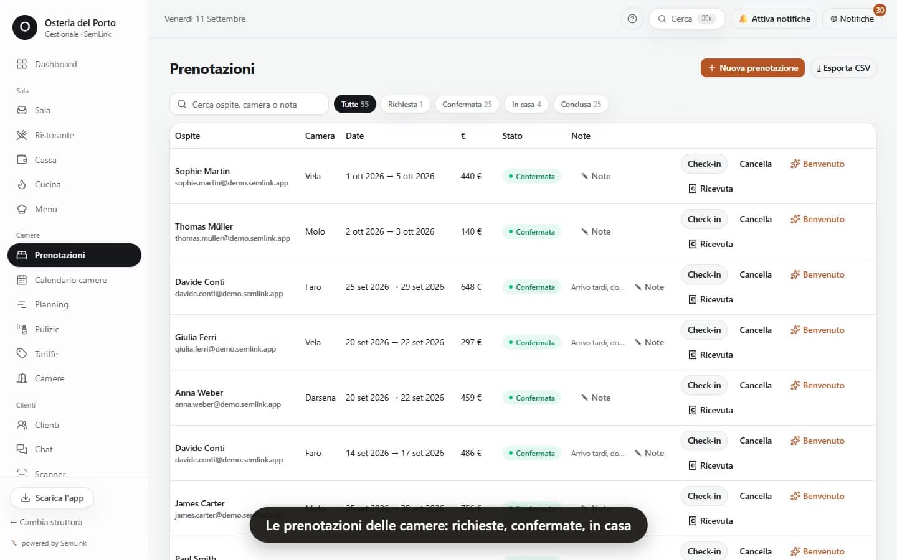The image size is (897, 560).
Task: Click the Calendario camere calendar icon
Action: point(22,280)
